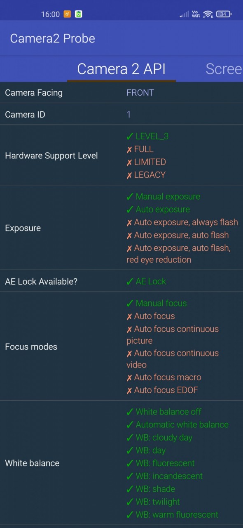Select the Camera Facing row label
The width and height of the screenshot is (243, 528).
tap(34, 93)
